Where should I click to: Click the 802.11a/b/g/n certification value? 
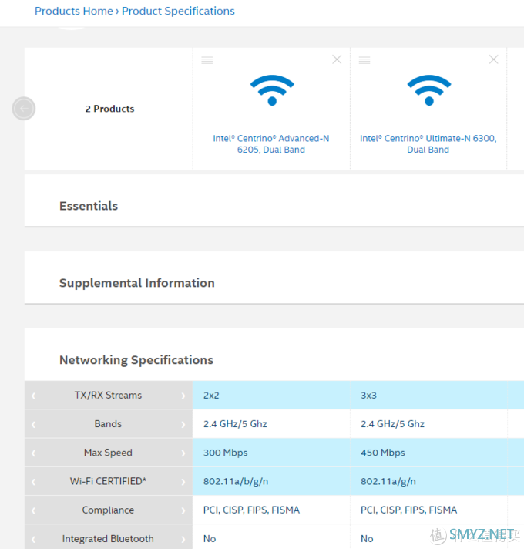click(x=236, y=481)
